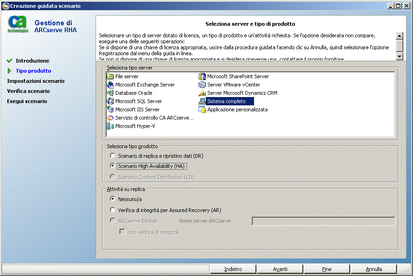Select the Applicazione personalizzata icon
This screenshot has height=276, width=413.
coord(202,109)
